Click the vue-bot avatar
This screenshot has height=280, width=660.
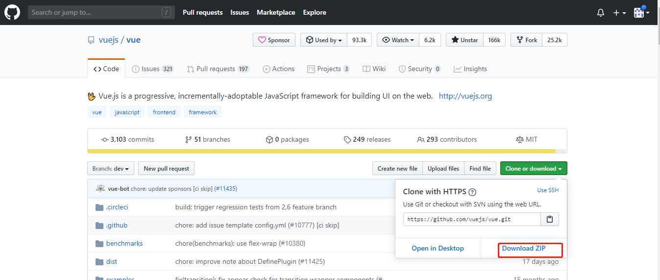pyautogui.click(x=100, y=188)
